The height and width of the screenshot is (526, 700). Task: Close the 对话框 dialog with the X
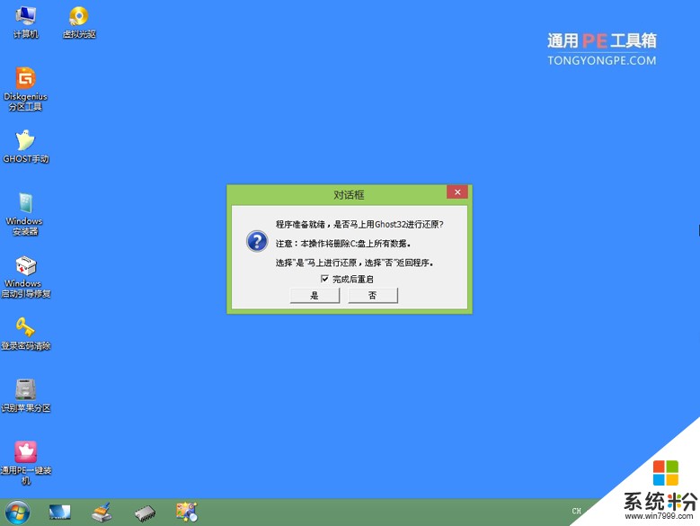click(x=456, y=192)
